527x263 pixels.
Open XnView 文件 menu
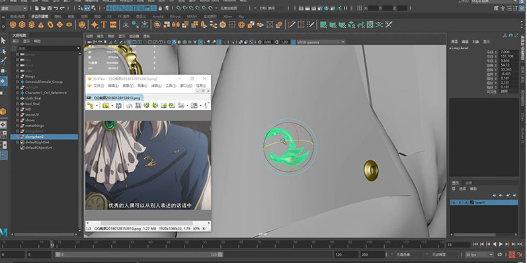(99, 86)
